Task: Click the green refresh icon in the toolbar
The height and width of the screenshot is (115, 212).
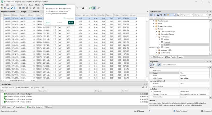Action: [x=90, y=8]
